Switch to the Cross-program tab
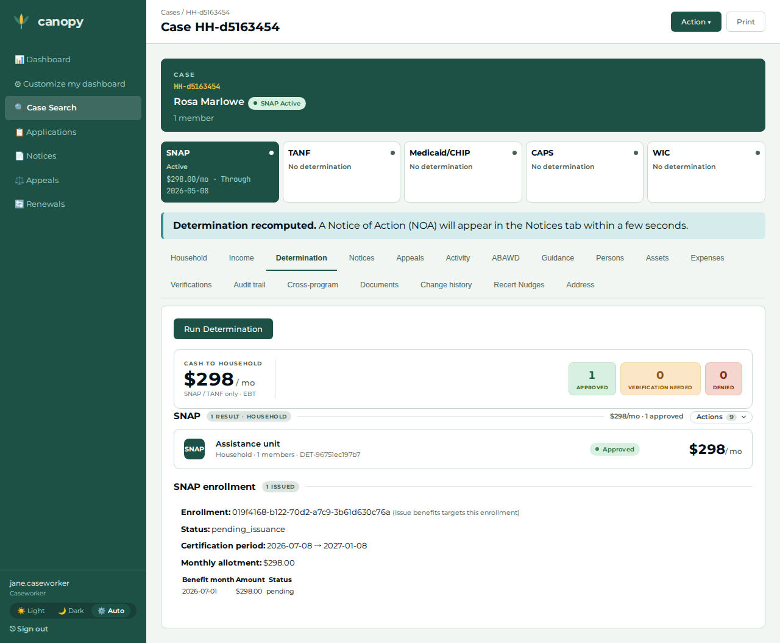 coord(313,285)
